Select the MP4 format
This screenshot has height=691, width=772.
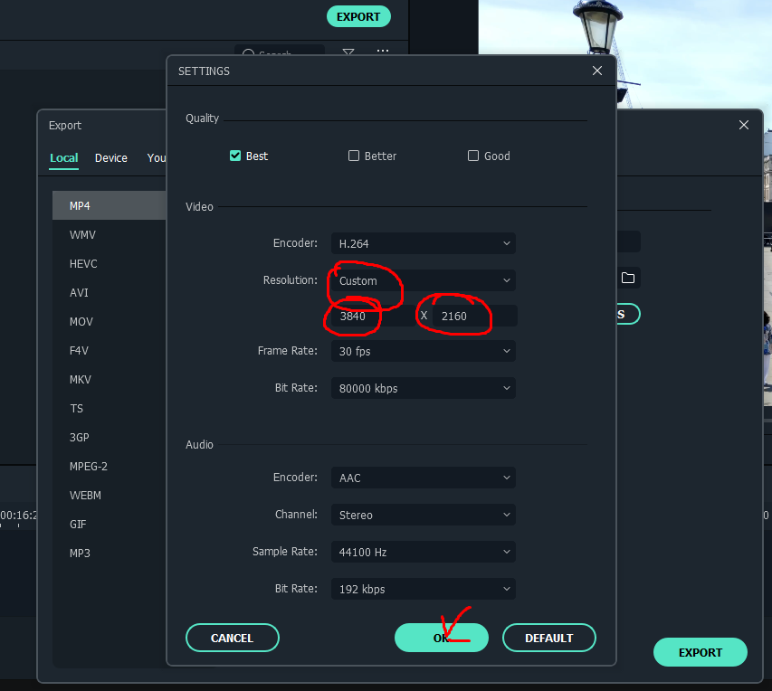110,205
